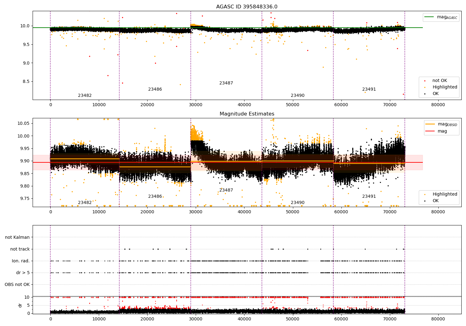This screenshot has width=466, height=326.
Task: Click OBSID label 23490 in top plot
Action: click(x=298, y=96)
